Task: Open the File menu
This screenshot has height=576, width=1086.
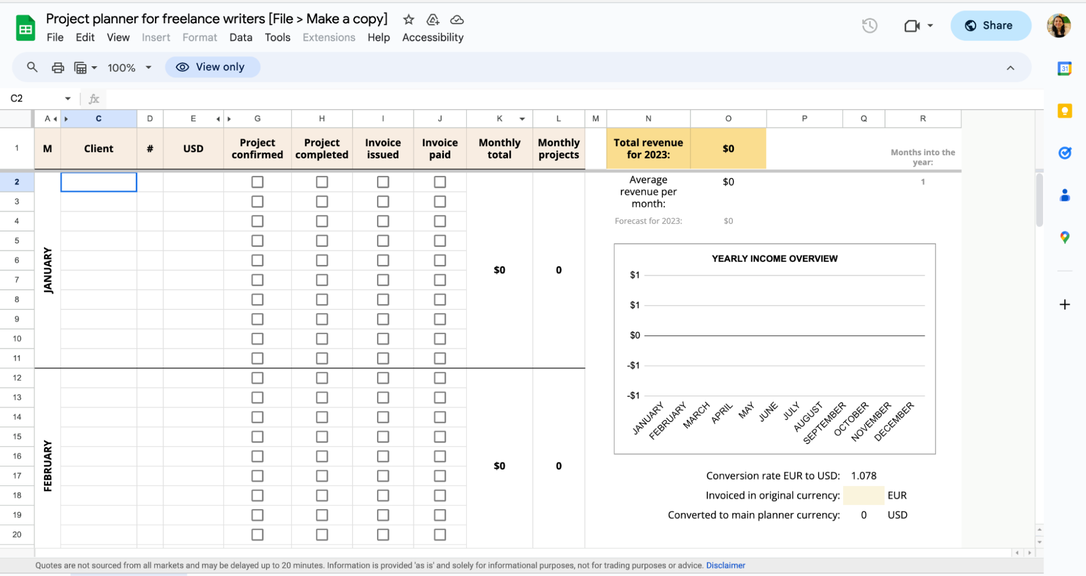Action: click(55, 37)
